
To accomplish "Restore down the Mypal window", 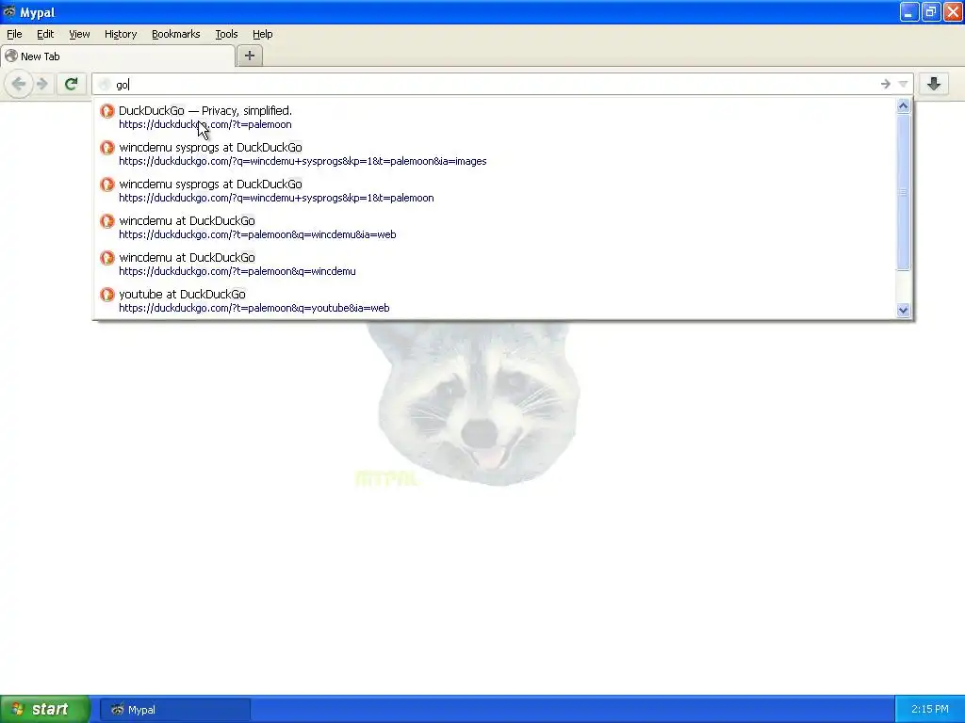I will pyautogui.click(x=930, y=11).
